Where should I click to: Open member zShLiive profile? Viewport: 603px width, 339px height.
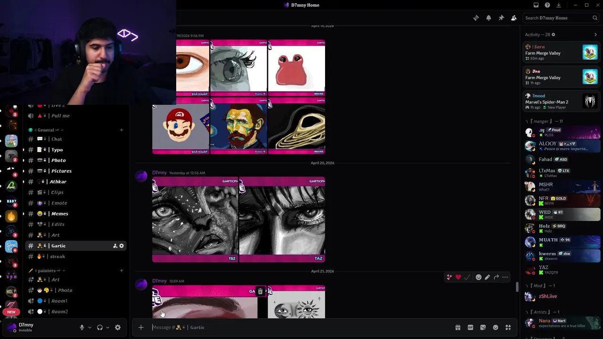(562, 296)
